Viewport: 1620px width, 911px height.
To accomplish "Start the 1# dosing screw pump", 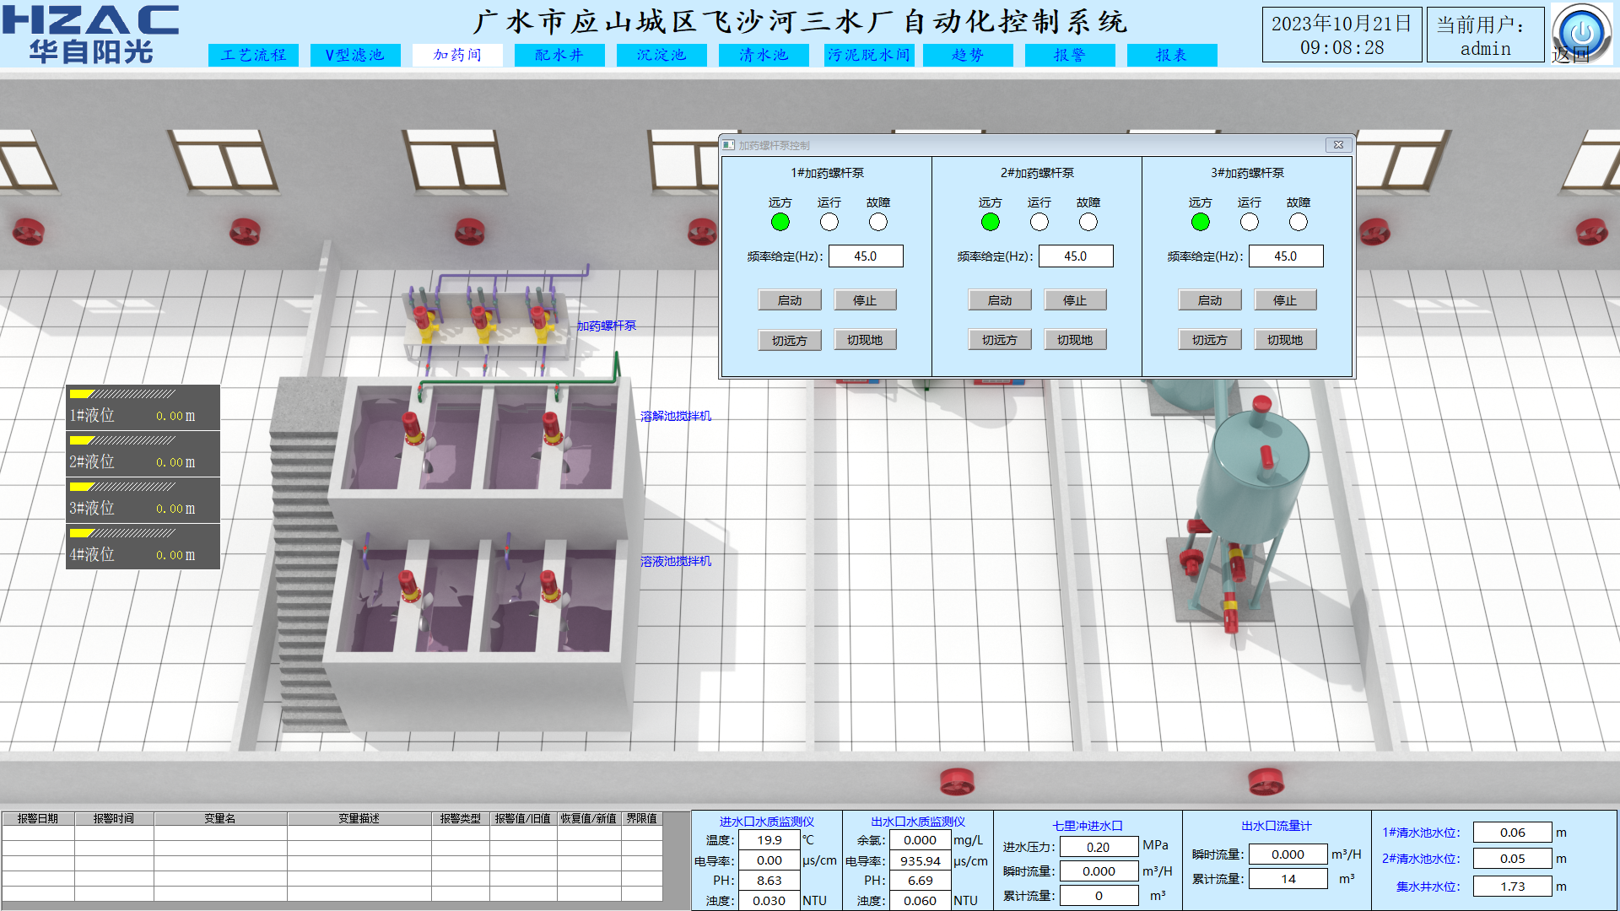I will pos(789,300).
